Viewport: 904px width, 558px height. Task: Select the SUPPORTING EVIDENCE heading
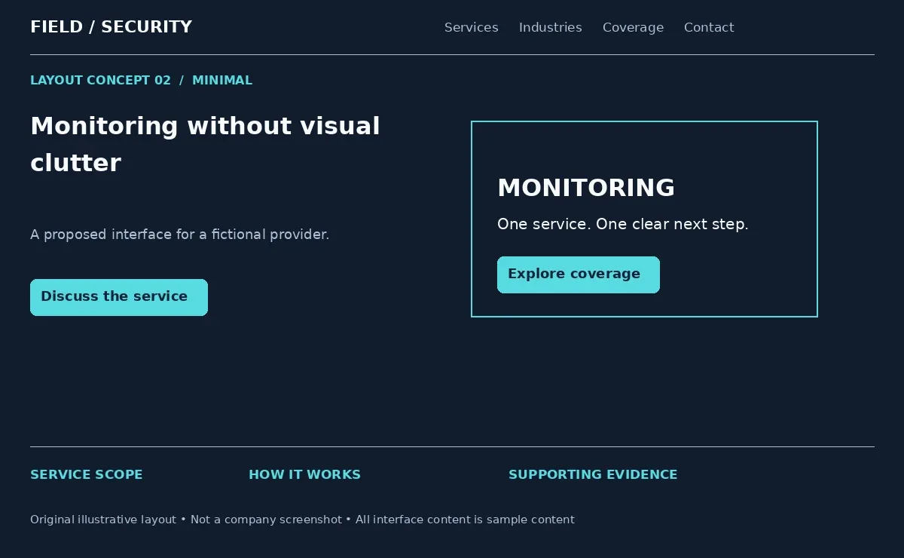[x=593, y=474]
